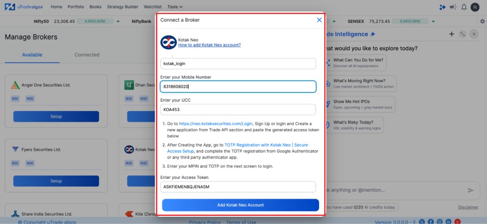Go to the Home menu

pyautogui.click(x=56, y=7)
